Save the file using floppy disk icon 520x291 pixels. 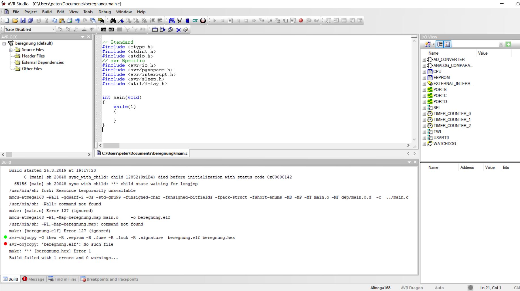pyautogui.click(x=23, y=20)
